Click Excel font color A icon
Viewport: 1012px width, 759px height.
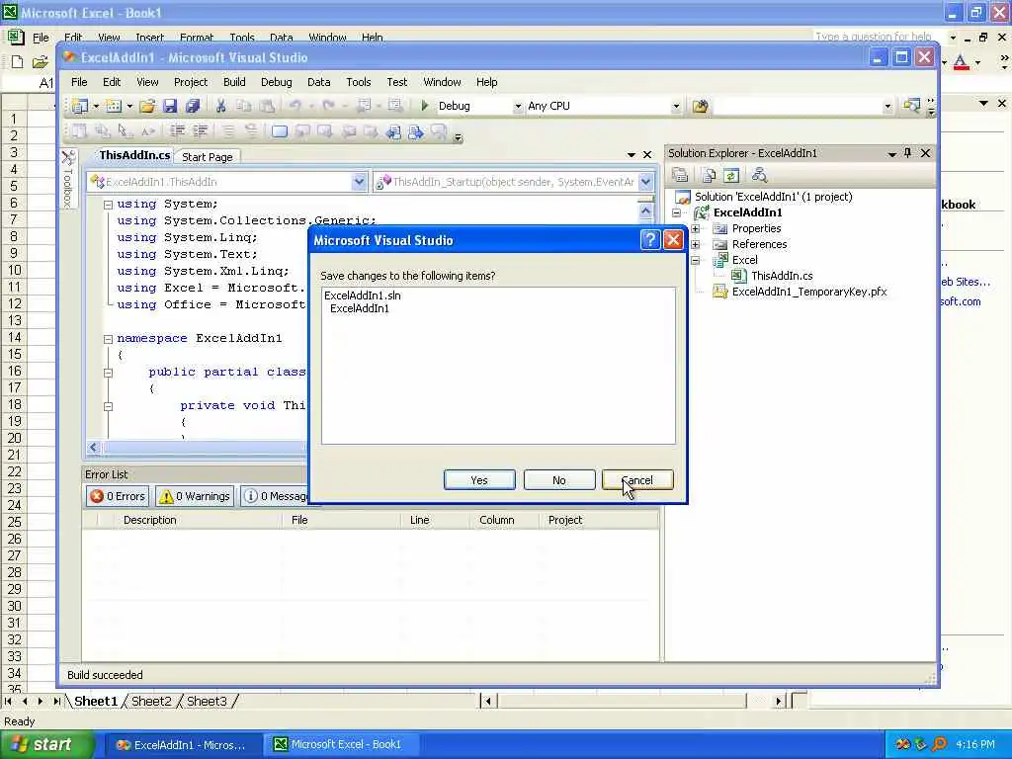(x=961, y=62)
